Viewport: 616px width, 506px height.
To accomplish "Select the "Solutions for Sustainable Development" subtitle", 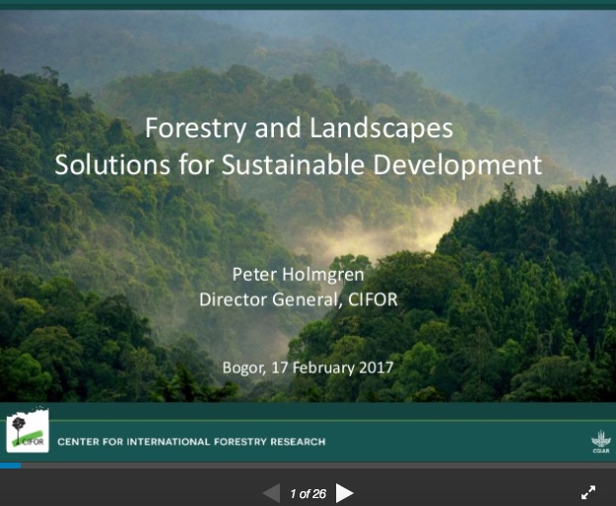I will (299, 163).
